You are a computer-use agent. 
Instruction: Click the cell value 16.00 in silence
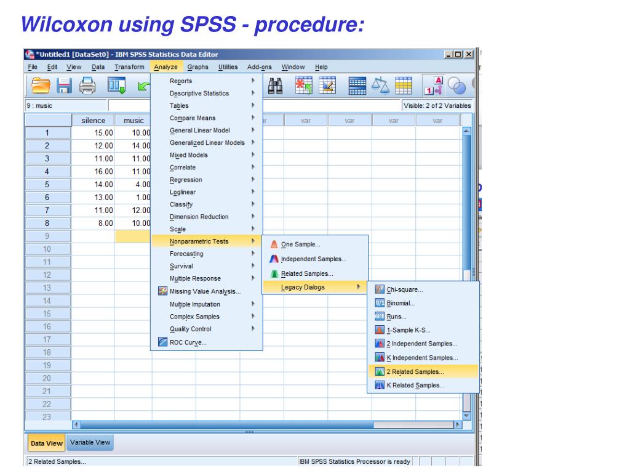pos(94,171)
